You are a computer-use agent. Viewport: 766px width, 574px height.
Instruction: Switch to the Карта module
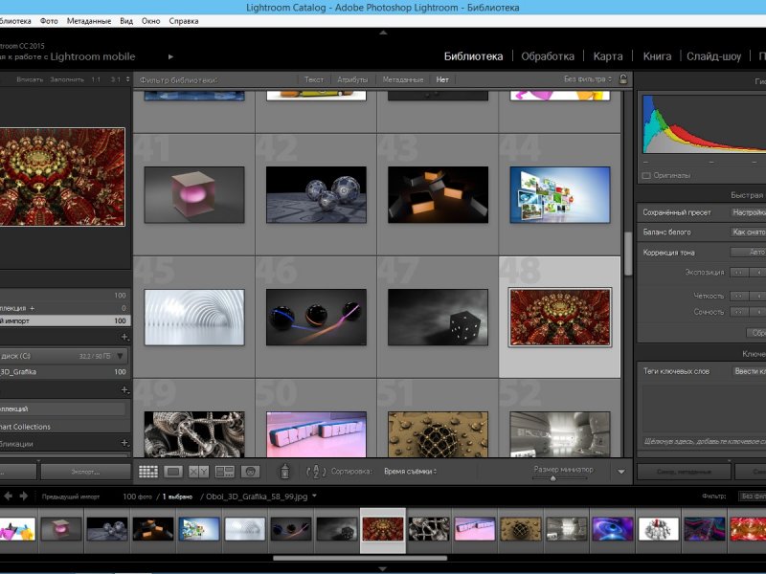[608, 56]
